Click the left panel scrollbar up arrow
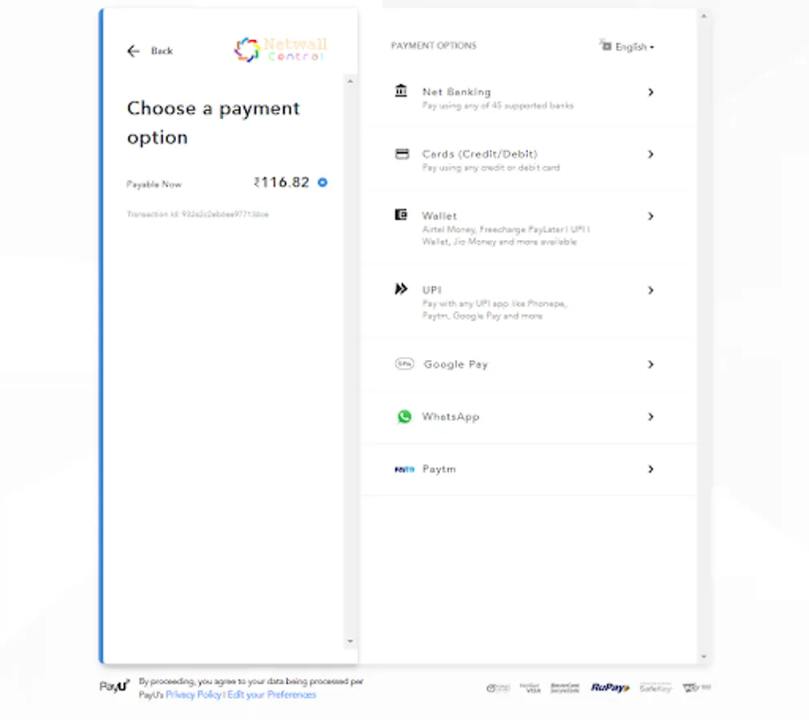 350,82
